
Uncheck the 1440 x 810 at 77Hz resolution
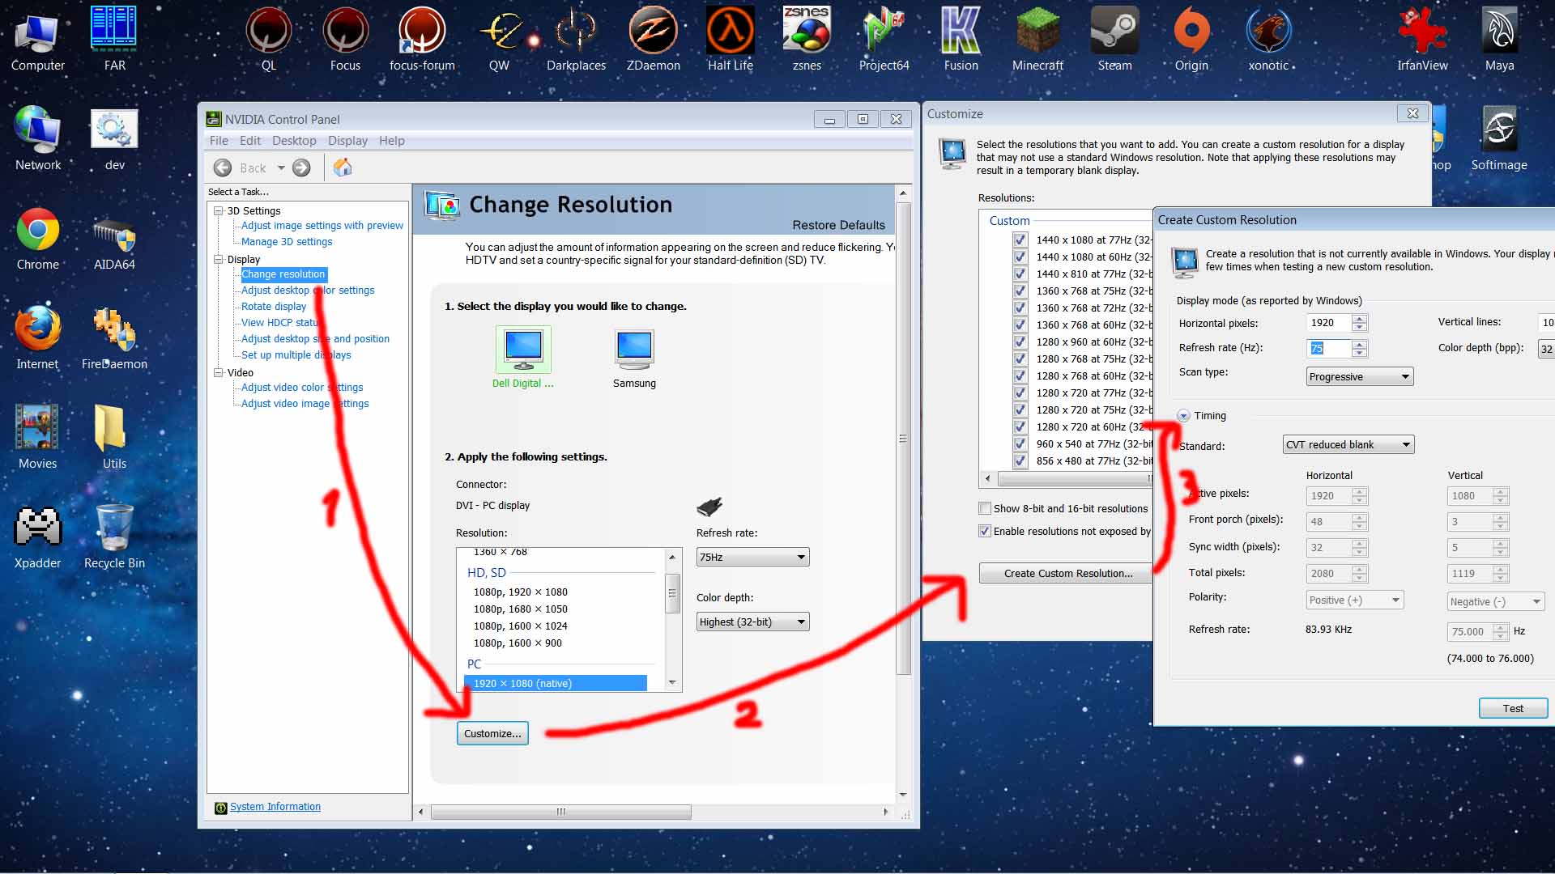click(1020, 274)
